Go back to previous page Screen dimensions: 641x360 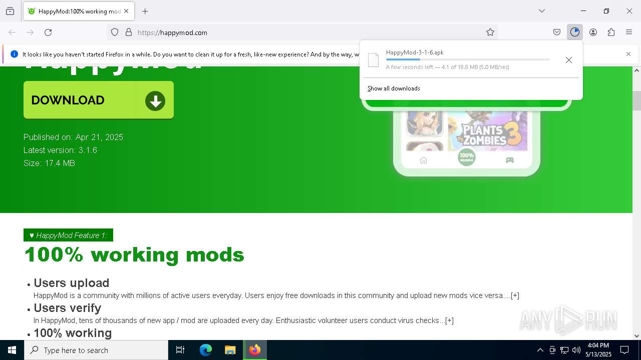click(x=12, y=32)
